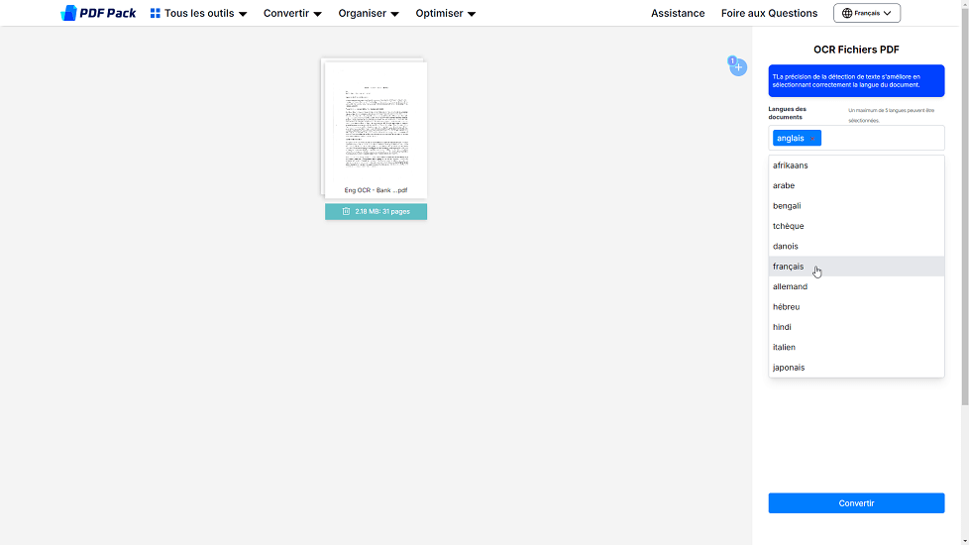Expand the Organiser dropdown menu
Image resolution: width=969 pixels, height=545 pixels.
pos(368,14)
